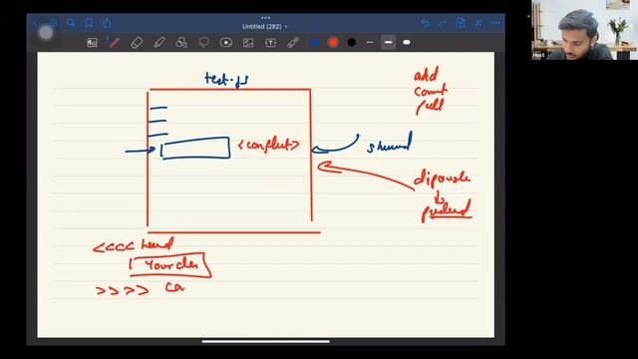Open the page thumbnails grid view
638x359 pixels.
point(53,23)
